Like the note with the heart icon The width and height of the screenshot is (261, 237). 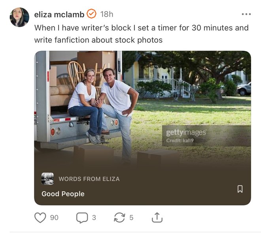click(x=40, y=217)
